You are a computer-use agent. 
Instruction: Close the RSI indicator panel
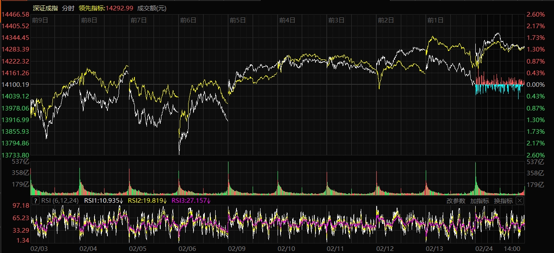pos(519,201)
